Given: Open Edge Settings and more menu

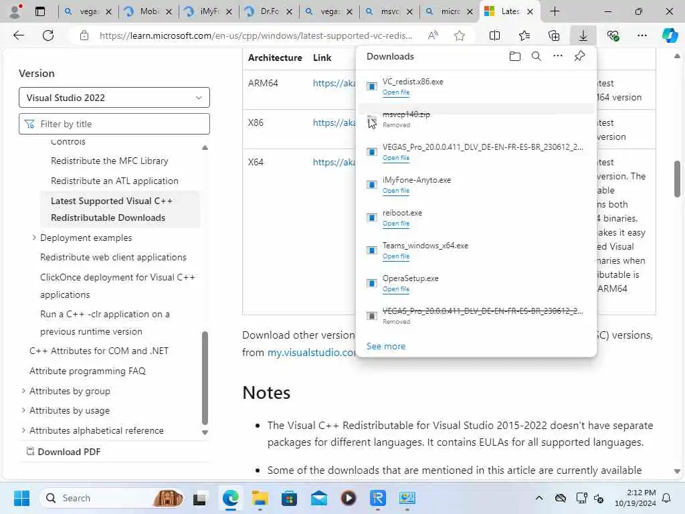Looking at the screenshot, I should point(642,35).
